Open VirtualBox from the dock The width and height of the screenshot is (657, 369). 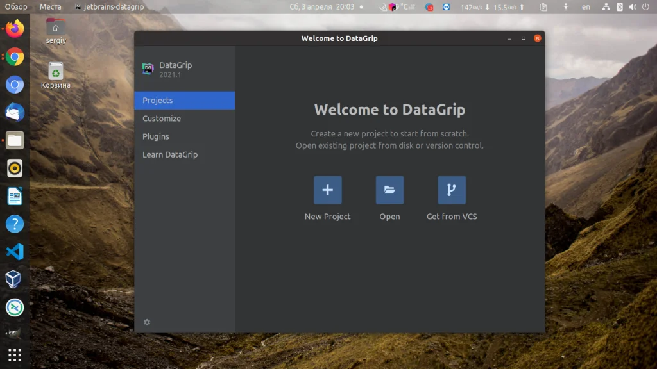tap(14, 279)
